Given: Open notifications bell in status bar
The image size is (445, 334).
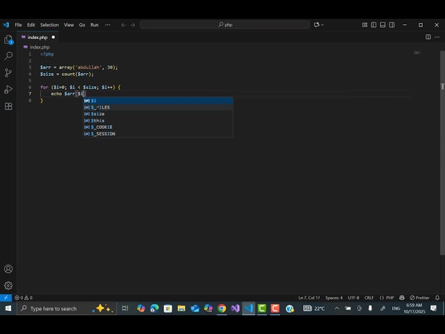Looking at the screenshot, I should (x=437, y=298).
